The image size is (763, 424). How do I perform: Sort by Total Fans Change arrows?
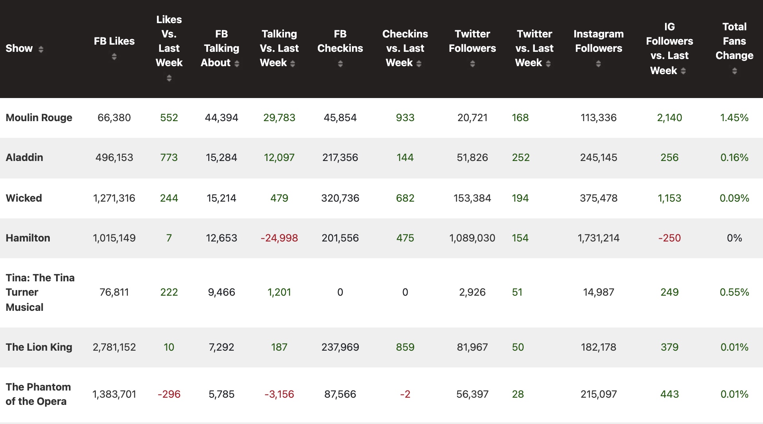734,71
